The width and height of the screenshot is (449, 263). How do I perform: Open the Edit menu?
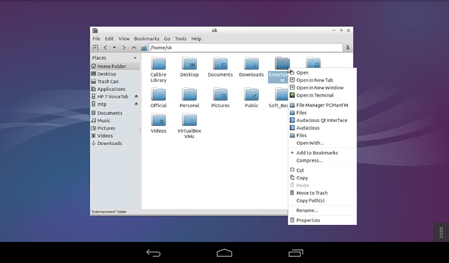click(x=109, y=39)
